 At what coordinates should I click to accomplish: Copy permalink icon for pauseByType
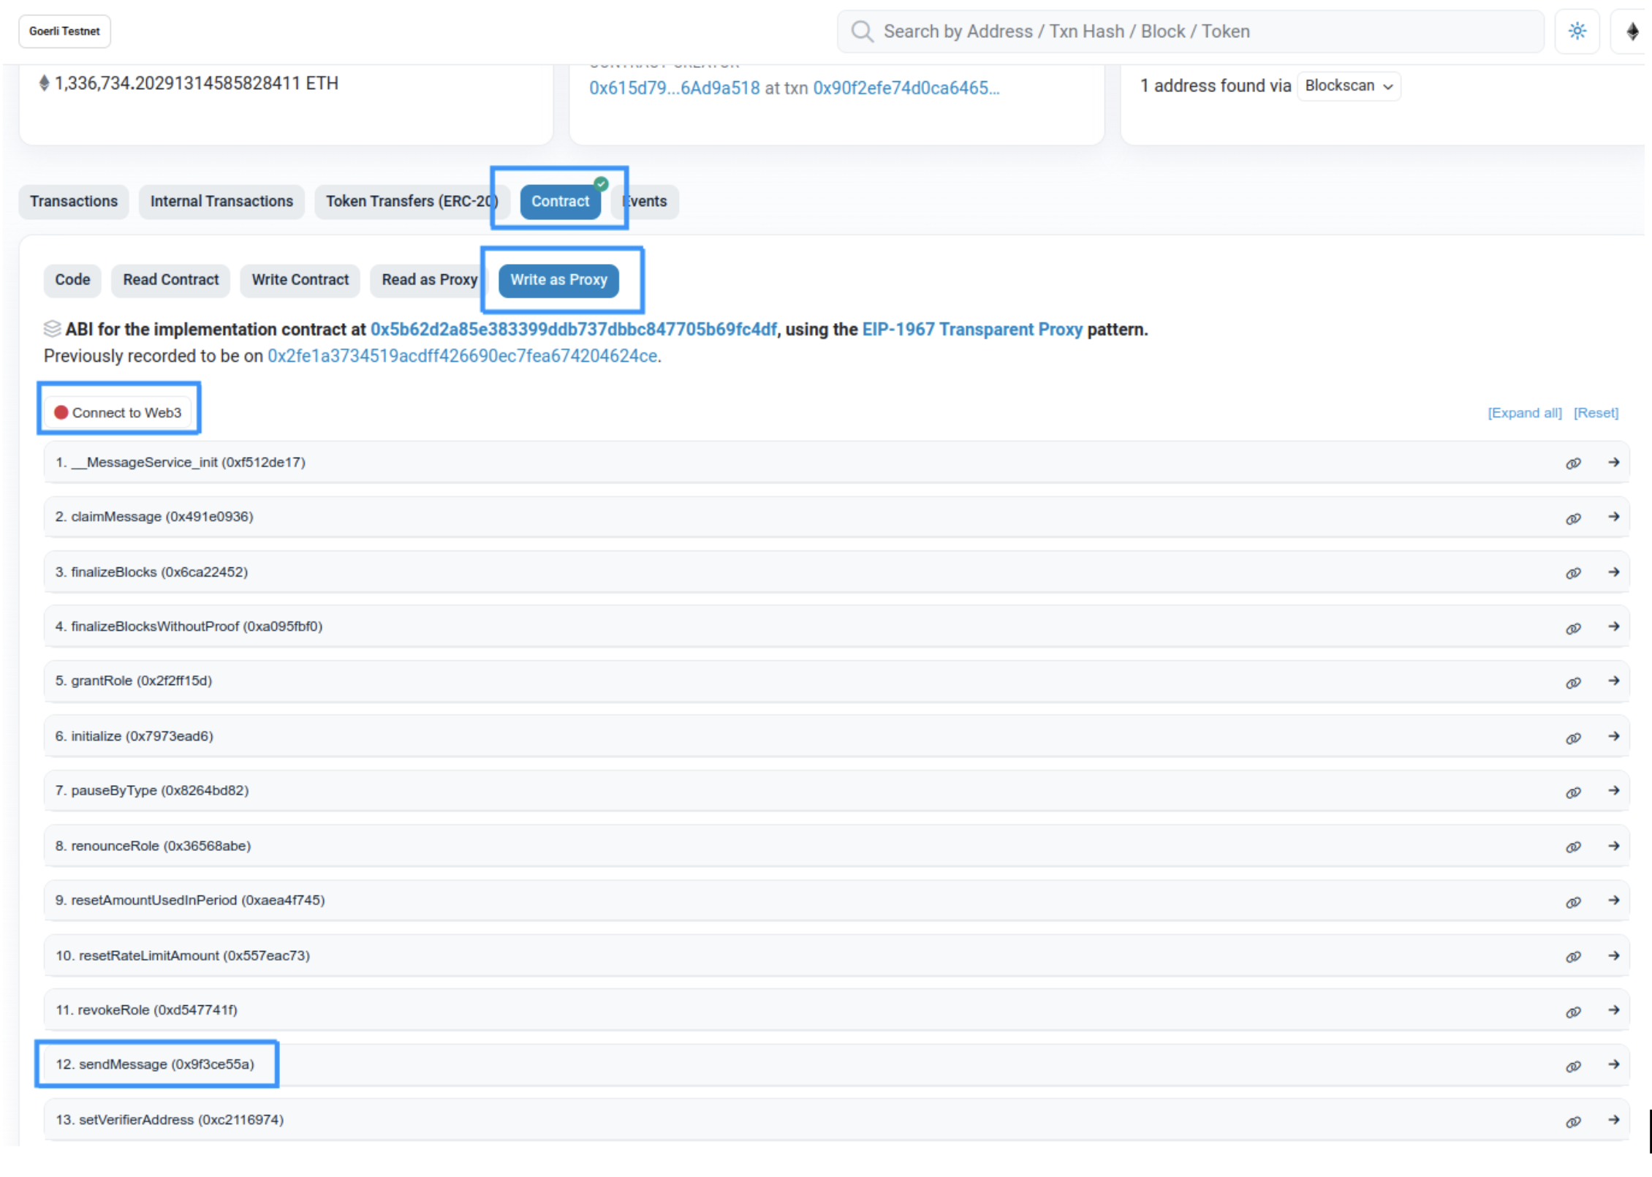1573,792
